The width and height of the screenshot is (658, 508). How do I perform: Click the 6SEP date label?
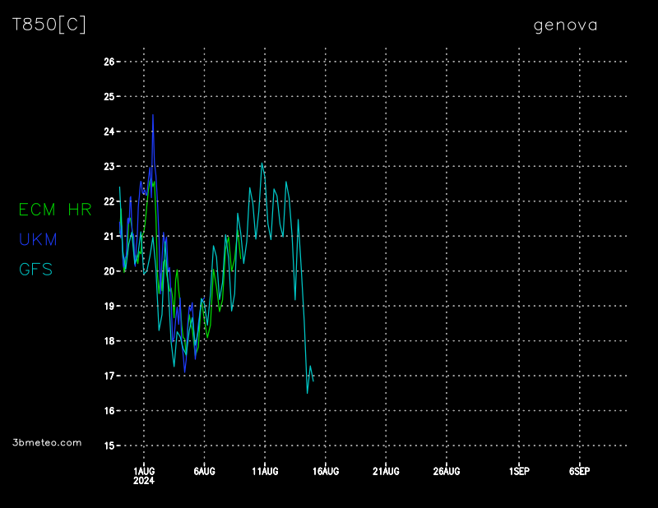click(579, 471)
